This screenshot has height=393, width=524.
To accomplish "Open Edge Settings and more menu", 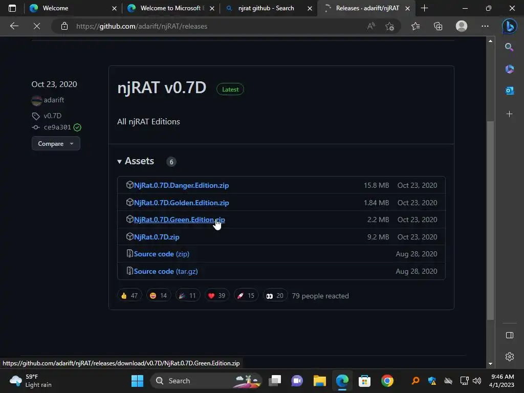I will click(485, 26).
